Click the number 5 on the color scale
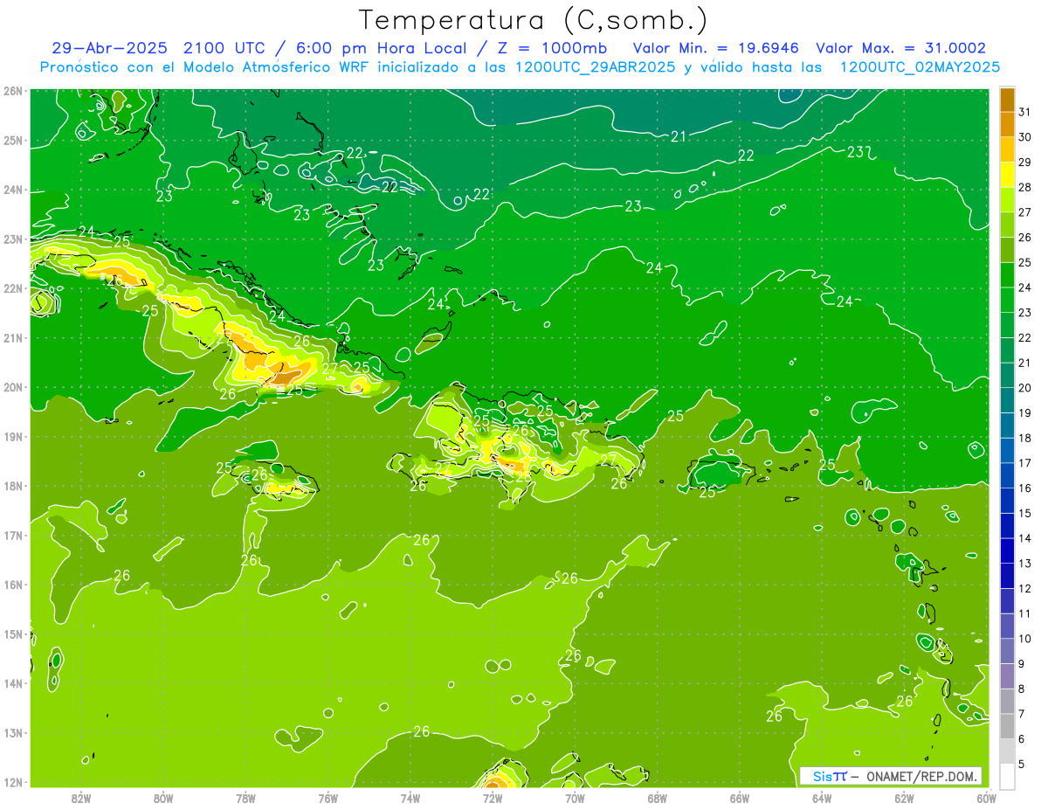This screenshot has width=1048, height=810. (1022, 763)
